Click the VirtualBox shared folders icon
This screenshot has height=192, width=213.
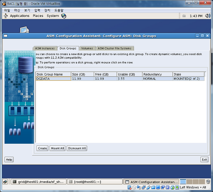tap(153, 187)
